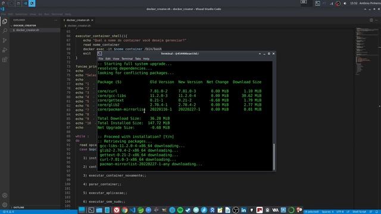Open the Tabs menu in Terminal window
Image resolution: width=381 pixels, height=214 pixels.
[x=138, y=59]
